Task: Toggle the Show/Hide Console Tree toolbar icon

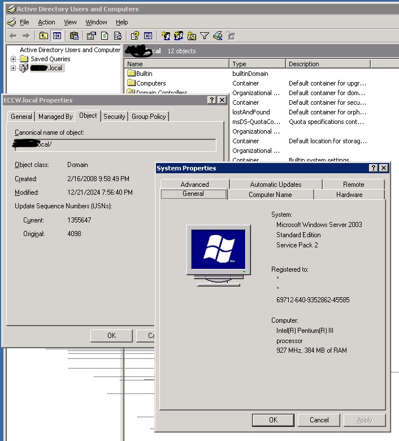Action: pos(57,36)
